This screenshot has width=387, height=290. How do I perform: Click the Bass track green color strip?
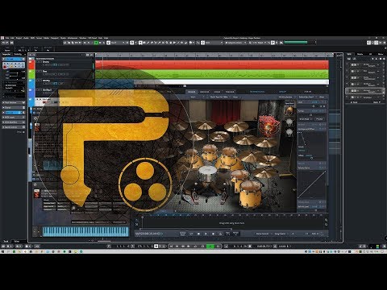pos(31,74)
